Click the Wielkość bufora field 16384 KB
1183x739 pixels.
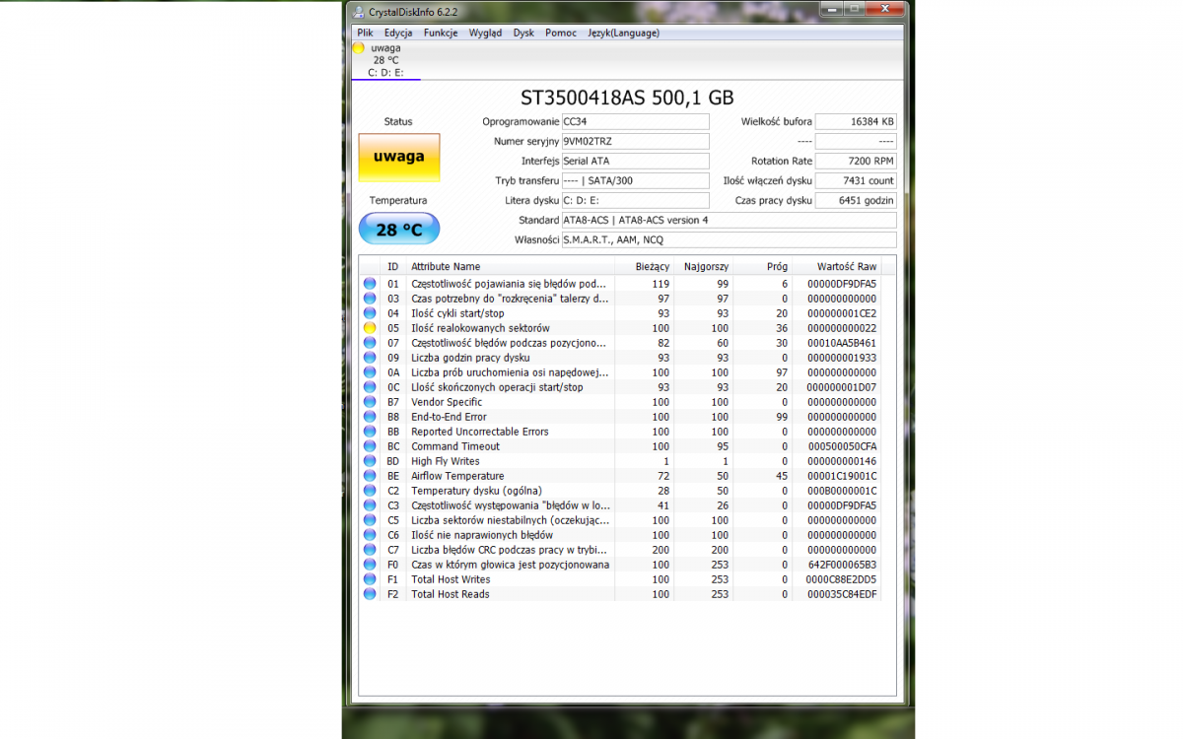coord(856,121)
